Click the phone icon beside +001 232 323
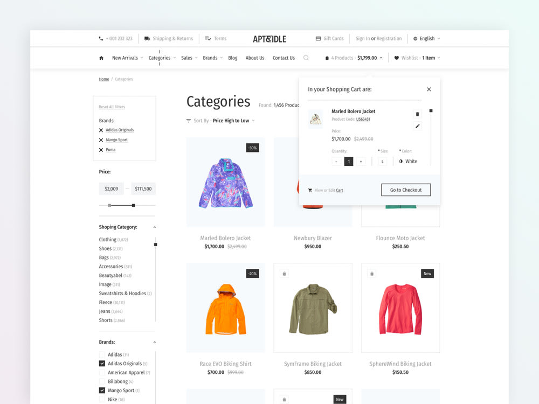The image size is (539, 404). pos(101,38)
